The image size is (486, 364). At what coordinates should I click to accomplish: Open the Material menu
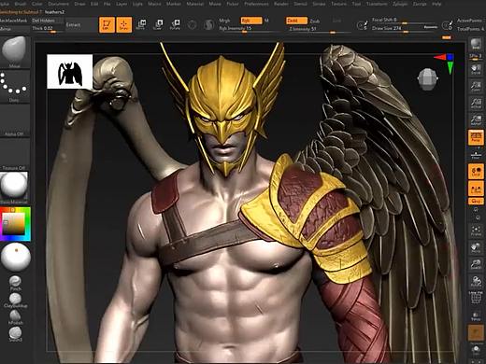[x=194, y=4]
